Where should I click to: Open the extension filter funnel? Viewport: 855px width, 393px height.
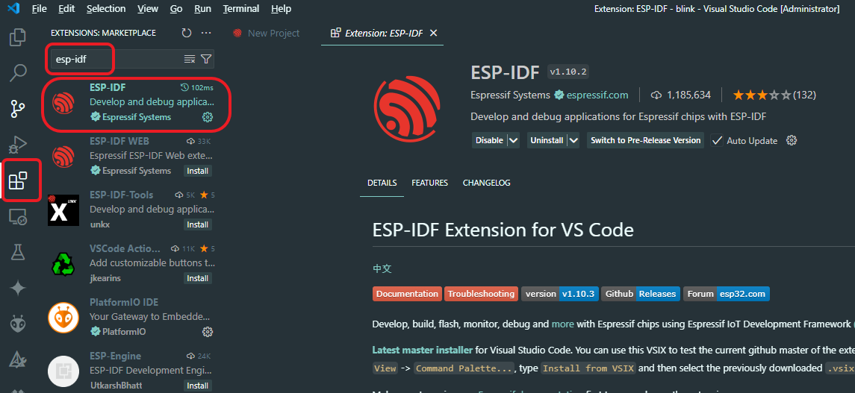[205, 60]
